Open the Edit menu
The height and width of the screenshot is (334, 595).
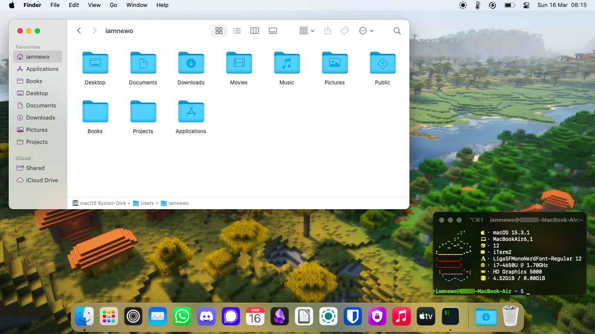click(74, 5)
